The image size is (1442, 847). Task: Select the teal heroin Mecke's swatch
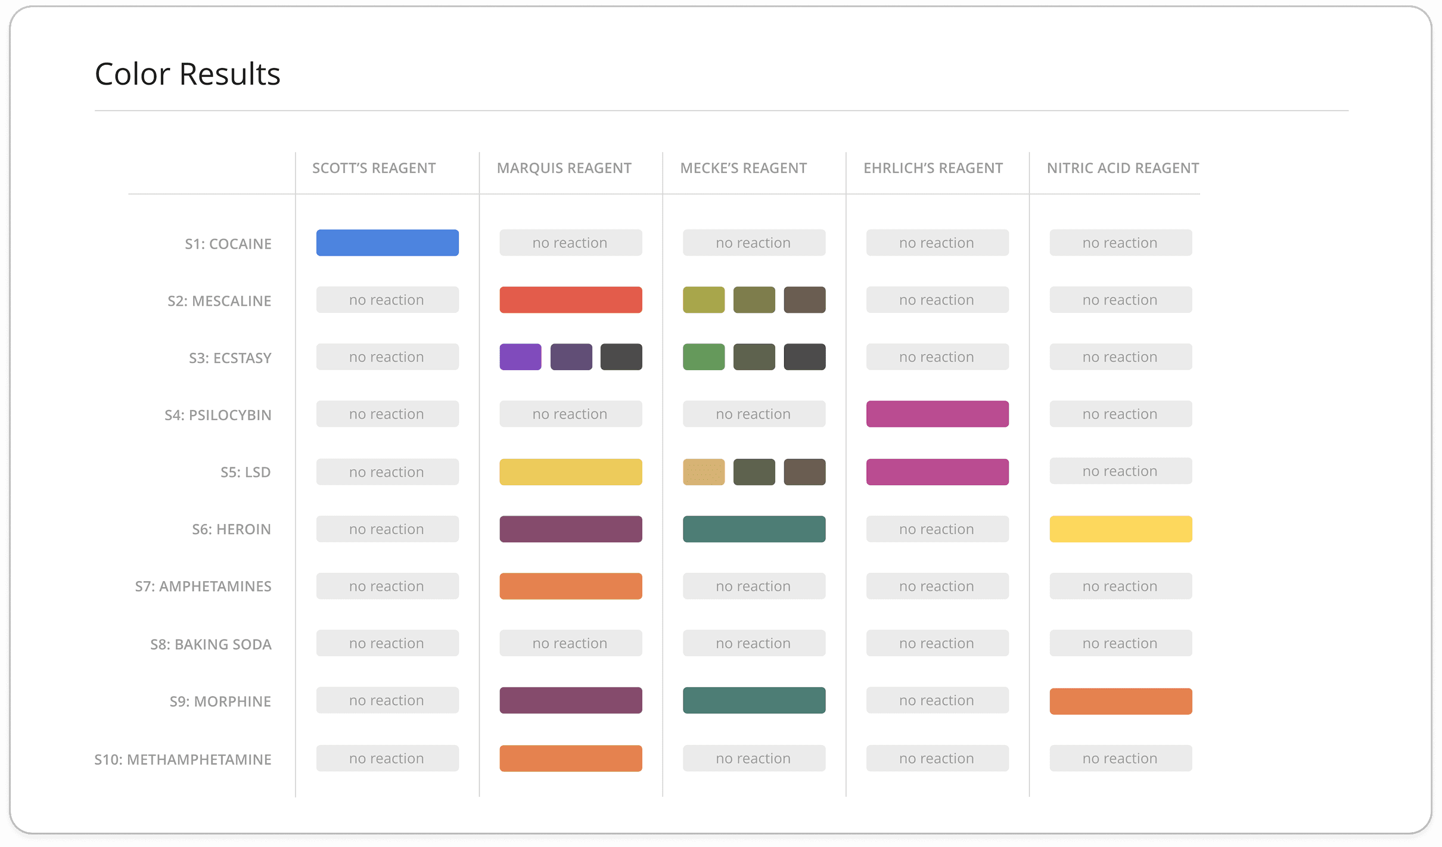tap(754, 529)
